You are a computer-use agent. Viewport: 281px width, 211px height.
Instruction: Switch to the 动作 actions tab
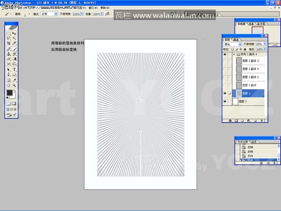point(254,141)
